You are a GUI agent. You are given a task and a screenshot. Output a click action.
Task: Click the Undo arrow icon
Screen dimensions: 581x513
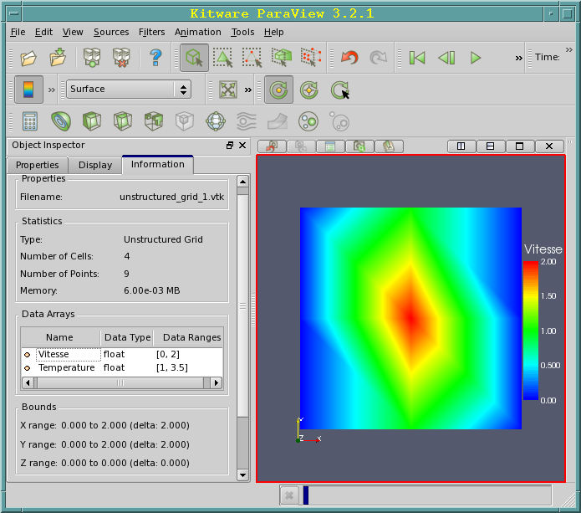(x=349, y=58)
